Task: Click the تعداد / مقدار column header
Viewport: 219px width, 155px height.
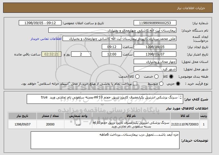Action: pyautogui.click(x=50, y=116)
